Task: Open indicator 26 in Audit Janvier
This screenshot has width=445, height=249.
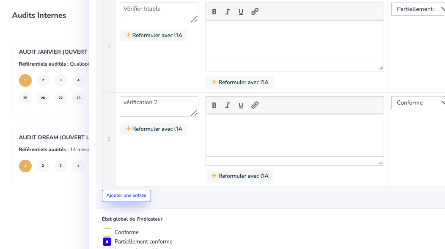Action: pos(43,98)
